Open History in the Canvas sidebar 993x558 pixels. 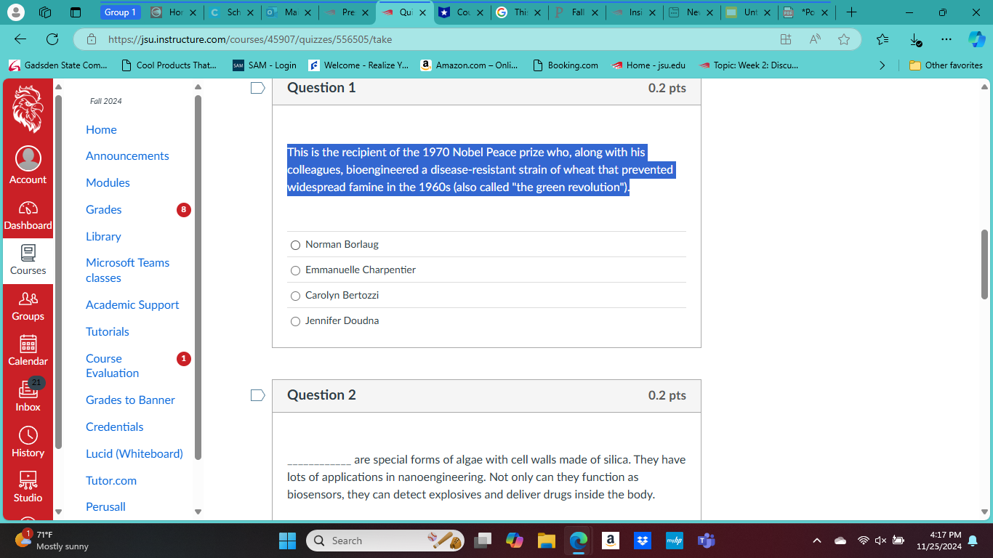[28, 442]
